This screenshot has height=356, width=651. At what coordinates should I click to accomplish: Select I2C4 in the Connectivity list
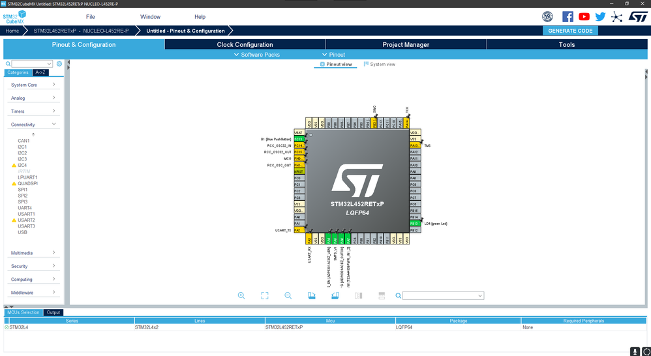(x=22, y=165)
